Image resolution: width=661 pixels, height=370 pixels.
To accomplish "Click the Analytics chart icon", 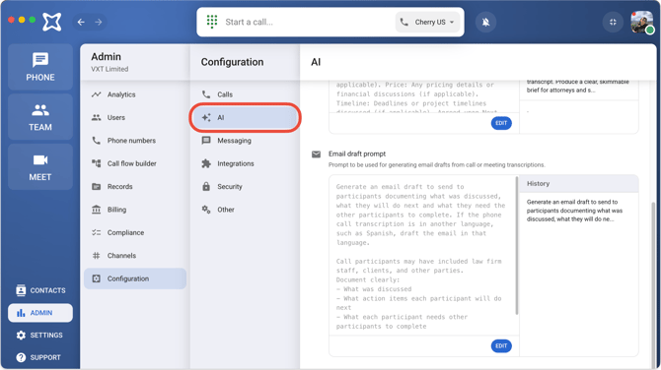I will click(96, 94).
